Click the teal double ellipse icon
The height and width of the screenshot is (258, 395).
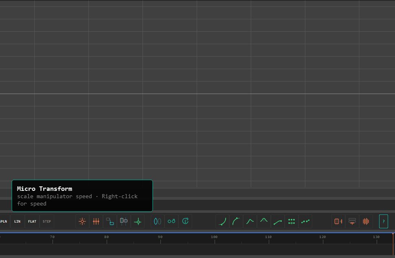(x=158, y=221)
